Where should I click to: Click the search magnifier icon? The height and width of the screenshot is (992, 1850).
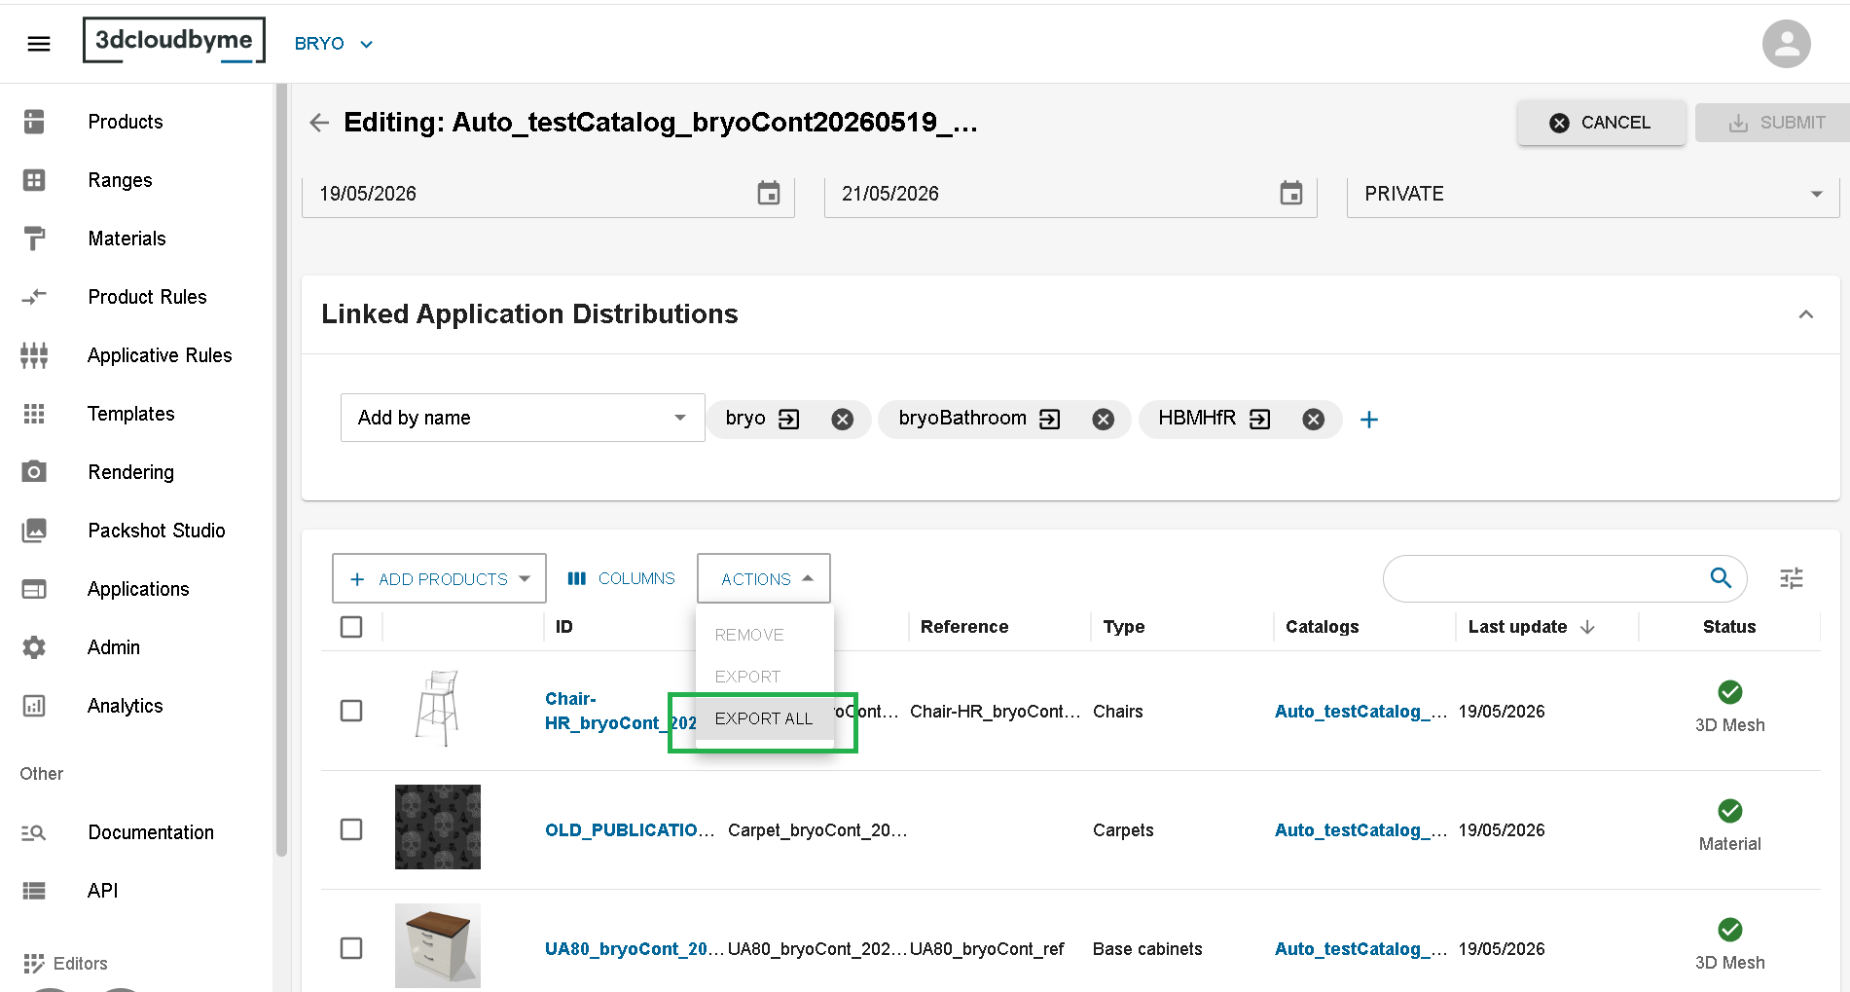(x=1721, y=578)
